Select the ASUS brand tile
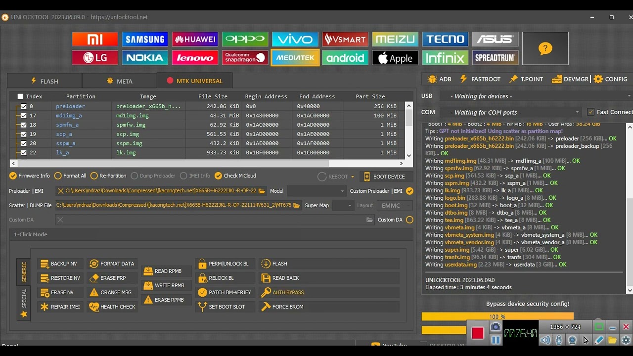The width and height of the screenshot is (633, 356). [495, 39]
